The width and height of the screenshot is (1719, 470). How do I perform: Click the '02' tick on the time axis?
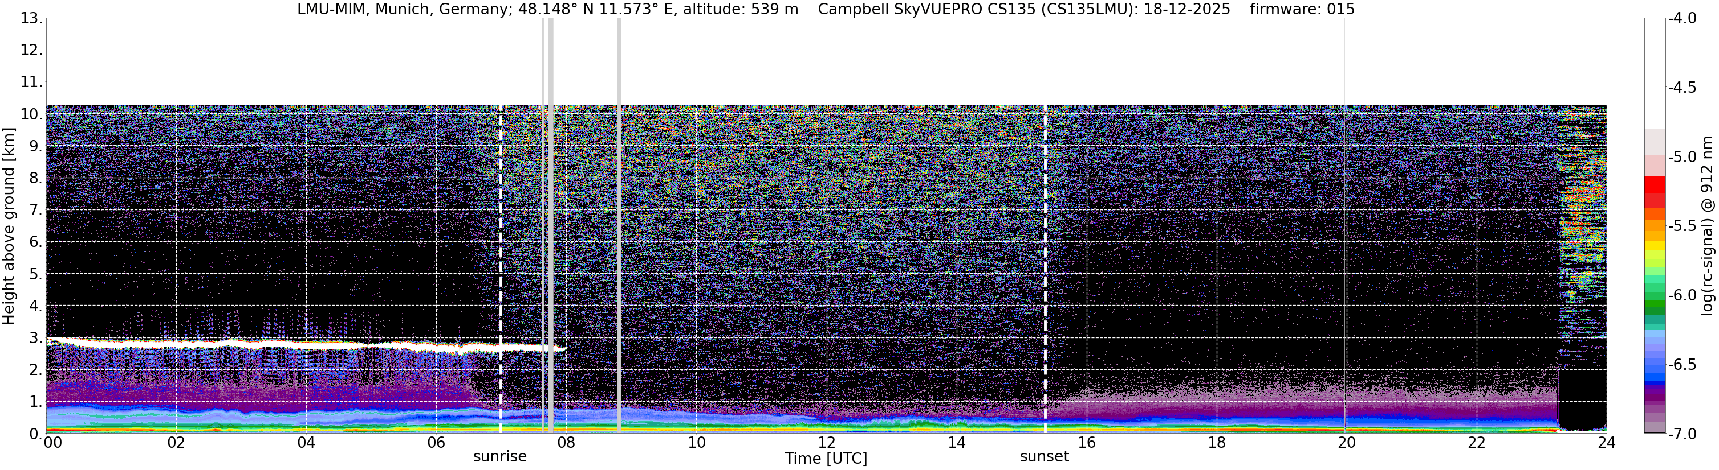[176, 443]
